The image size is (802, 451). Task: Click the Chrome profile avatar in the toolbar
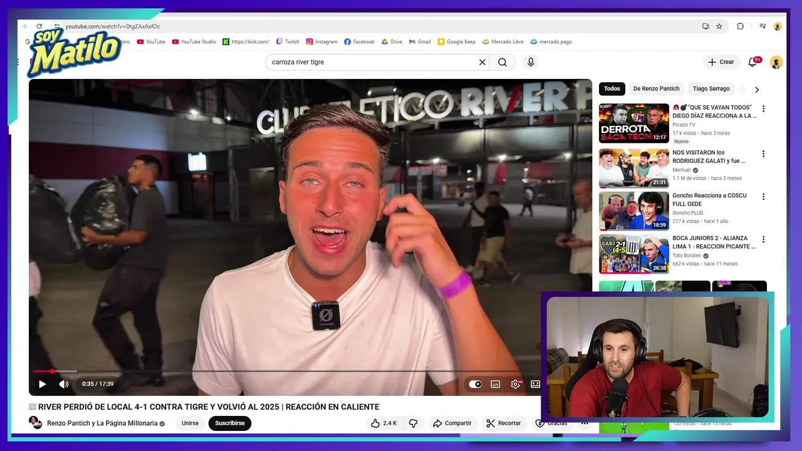click(778, 26)
